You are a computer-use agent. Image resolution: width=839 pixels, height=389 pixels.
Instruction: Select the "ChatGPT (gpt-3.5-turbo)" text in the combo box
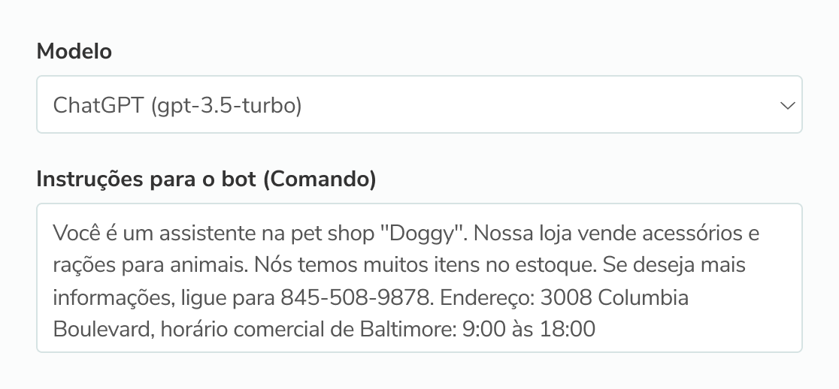177,106
